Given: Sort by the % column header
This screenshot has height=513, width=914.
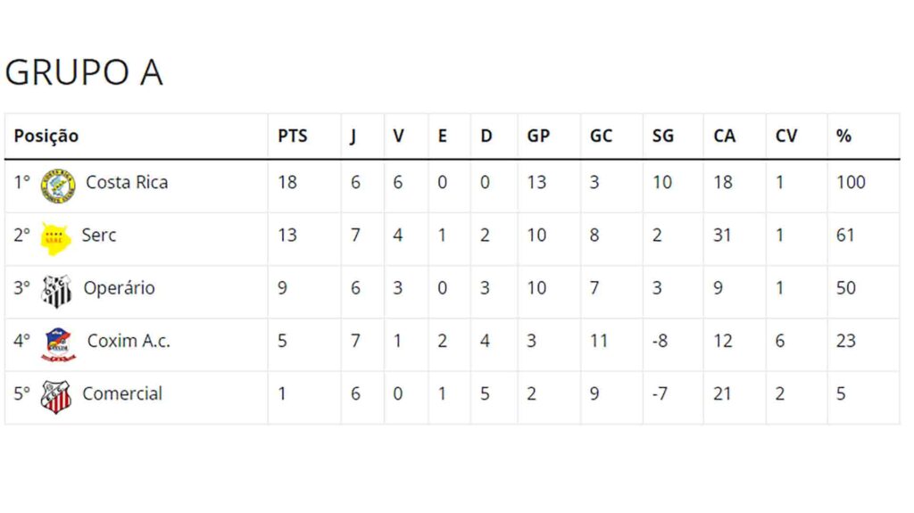Looking at the screenshot, I should 843,137.
